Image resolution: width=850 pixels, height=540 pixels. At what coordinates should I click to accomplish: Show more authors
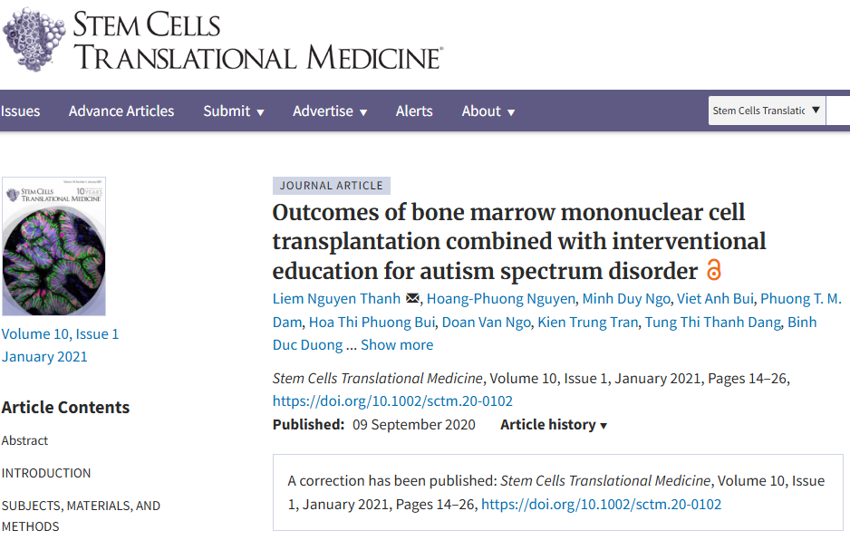397,345
